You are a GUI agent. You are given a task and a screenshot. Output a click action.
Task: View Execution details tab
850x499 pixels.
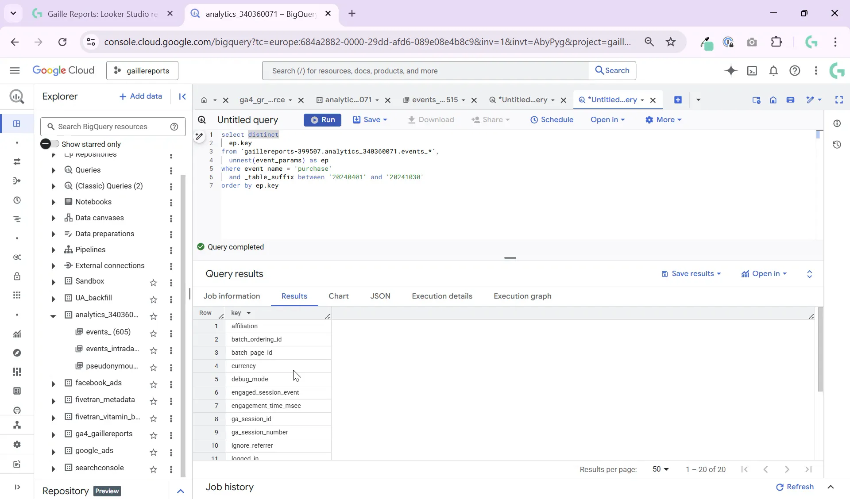[x=442, y=296]
